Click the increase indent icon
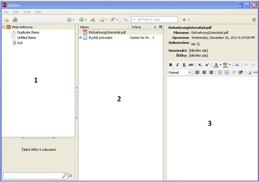The width and height of the screenshot is (259, 182). pos(241,72)
